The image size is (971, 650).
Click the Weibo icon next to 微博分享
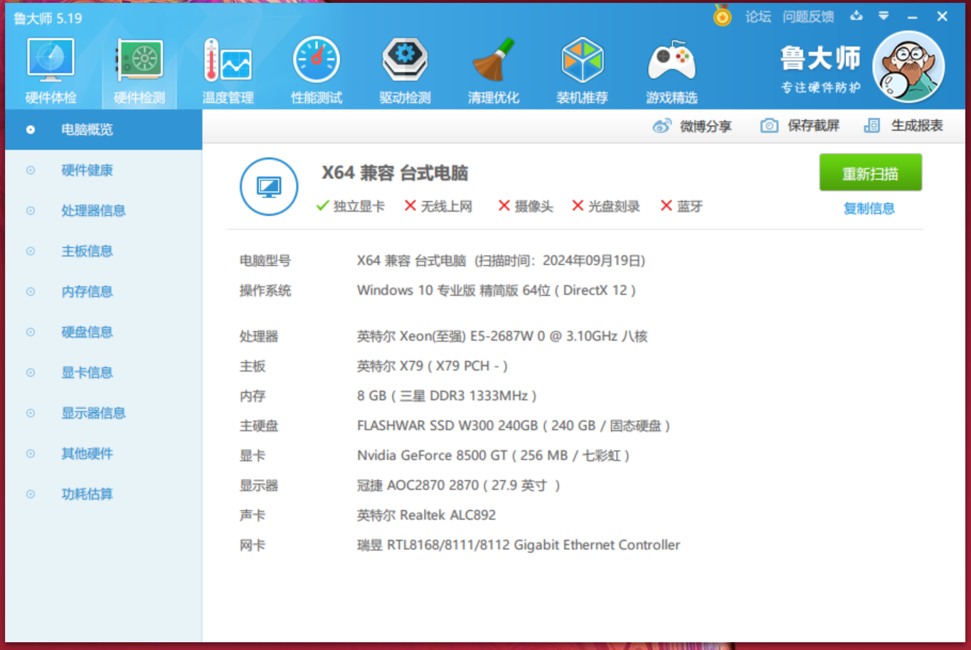[662, 126]
